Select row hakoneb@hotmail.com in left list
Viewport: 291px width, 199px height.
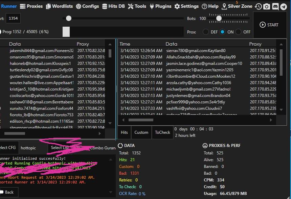tap(53, 64)
